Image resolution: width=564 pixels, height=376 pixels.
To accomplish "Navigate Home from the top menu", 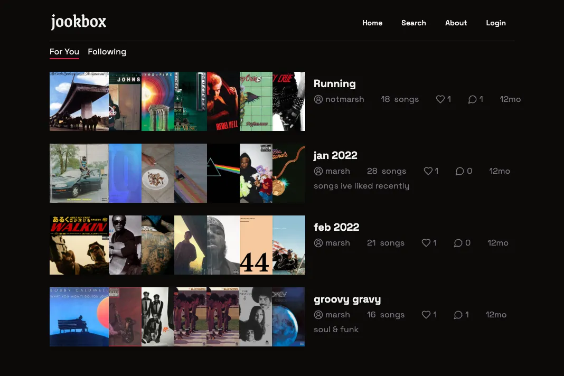I will (x=372, y=23).
